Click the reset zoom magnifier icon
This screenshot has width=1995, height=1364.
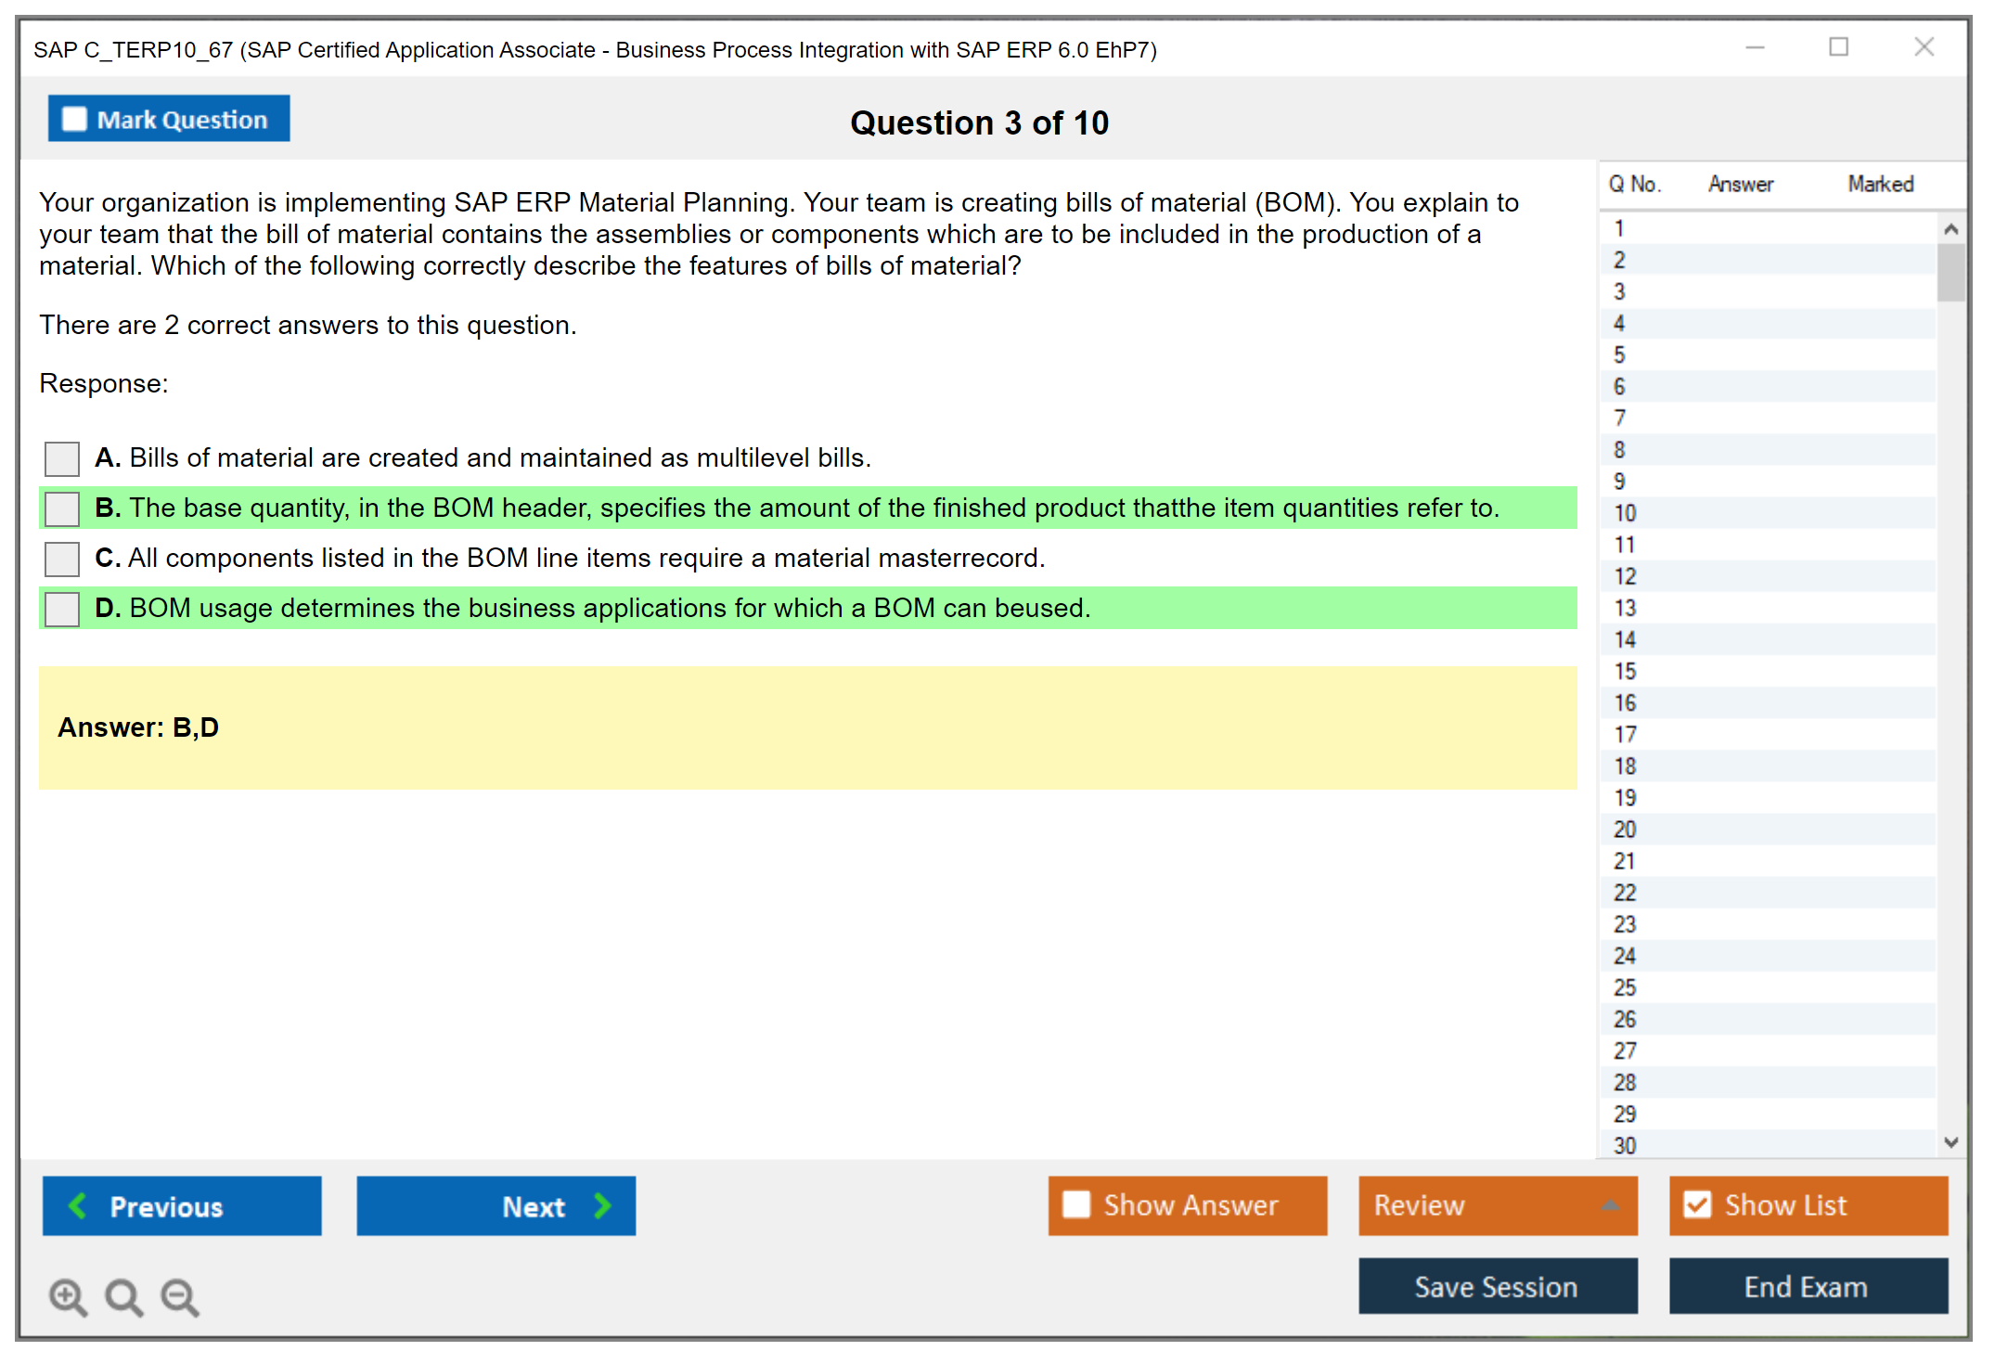pos(123,1296)
